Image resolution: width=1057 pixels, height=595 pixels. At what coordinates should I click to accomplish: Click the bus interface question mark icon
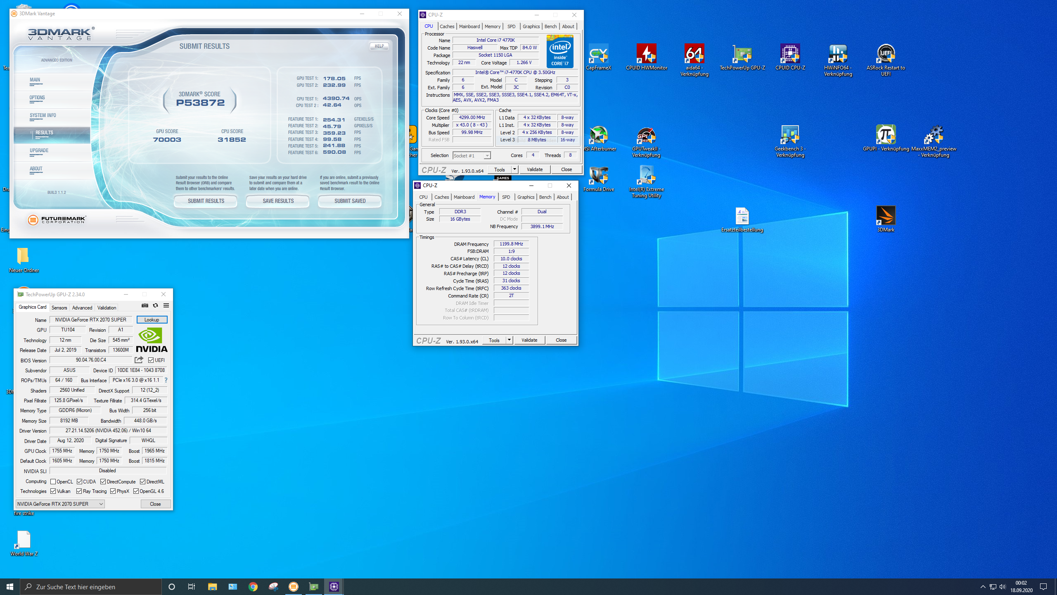tap(166, 380)
